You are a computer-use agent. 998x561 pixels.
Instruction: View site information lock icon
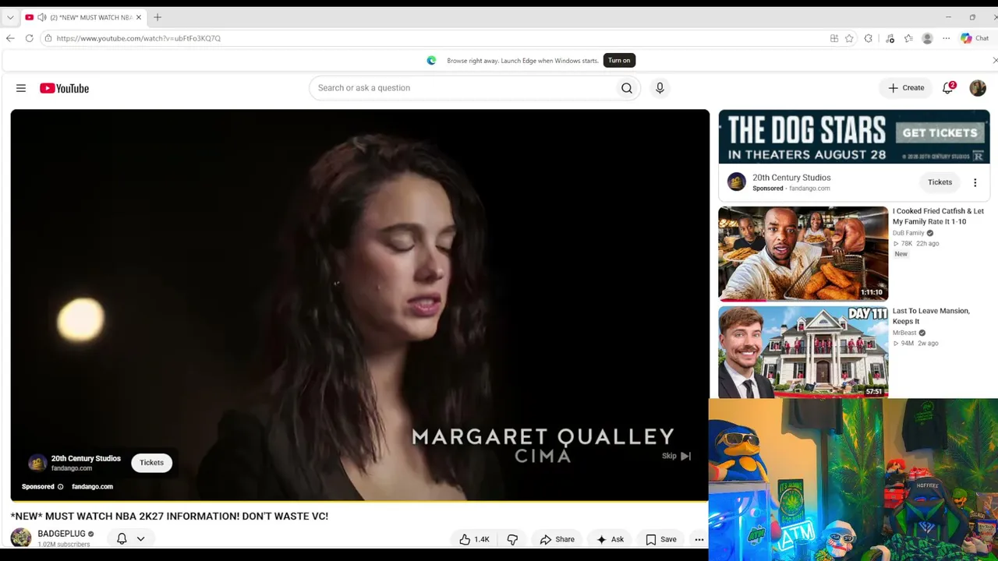pos(48,38)
